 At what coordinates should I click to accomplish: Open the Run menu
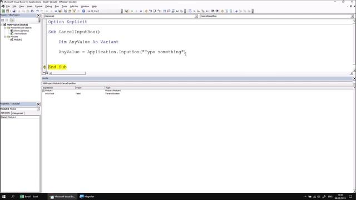(x=57, y=6)
